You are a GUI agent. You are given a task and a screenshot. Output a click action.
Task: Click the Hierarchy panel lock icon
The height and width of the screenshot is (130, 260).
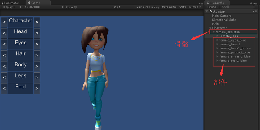pyautogui.click(x=251, y=3)
